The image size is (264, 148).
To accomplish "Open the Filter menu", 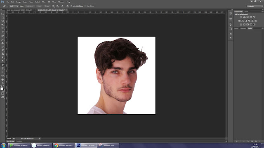I will coord(44,2).
